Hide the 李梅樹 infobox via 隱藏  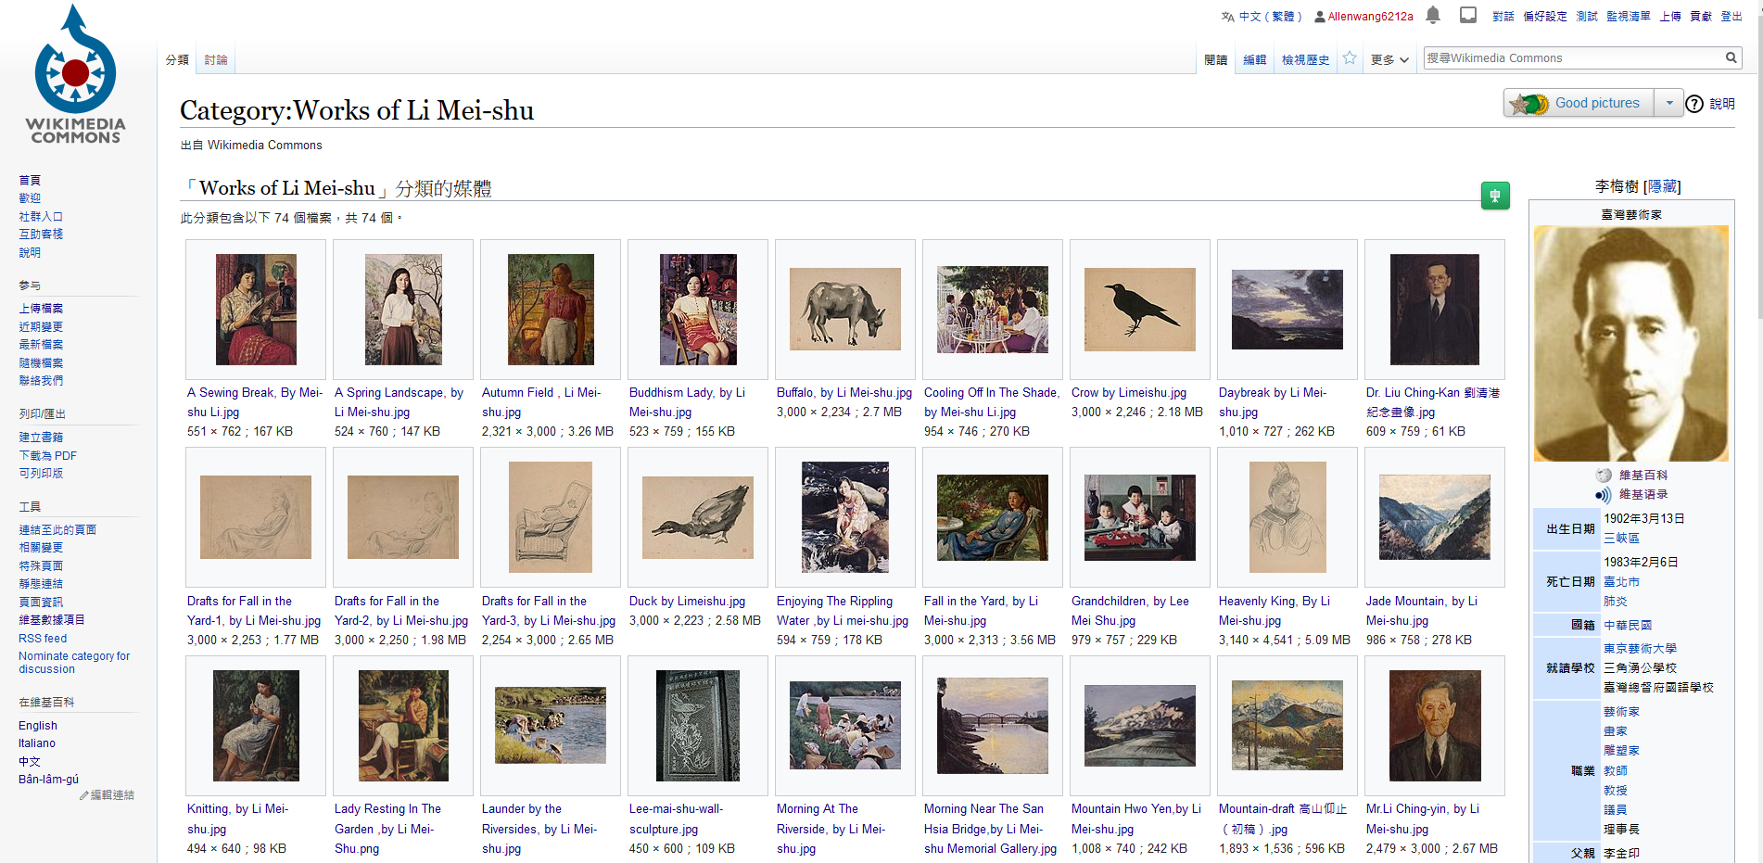(1662, 186)
